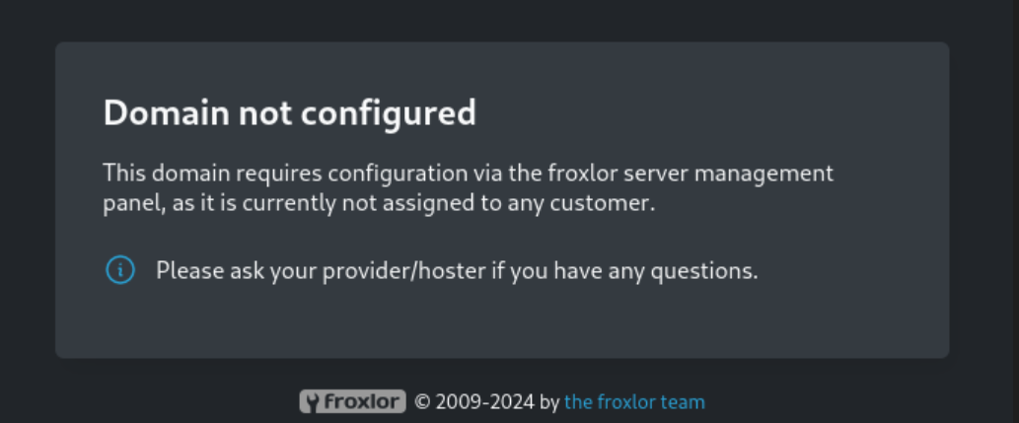This screenshot has height=423, width=1019.
Task: Click the word 'Domain' in the title
Action: 167,112
